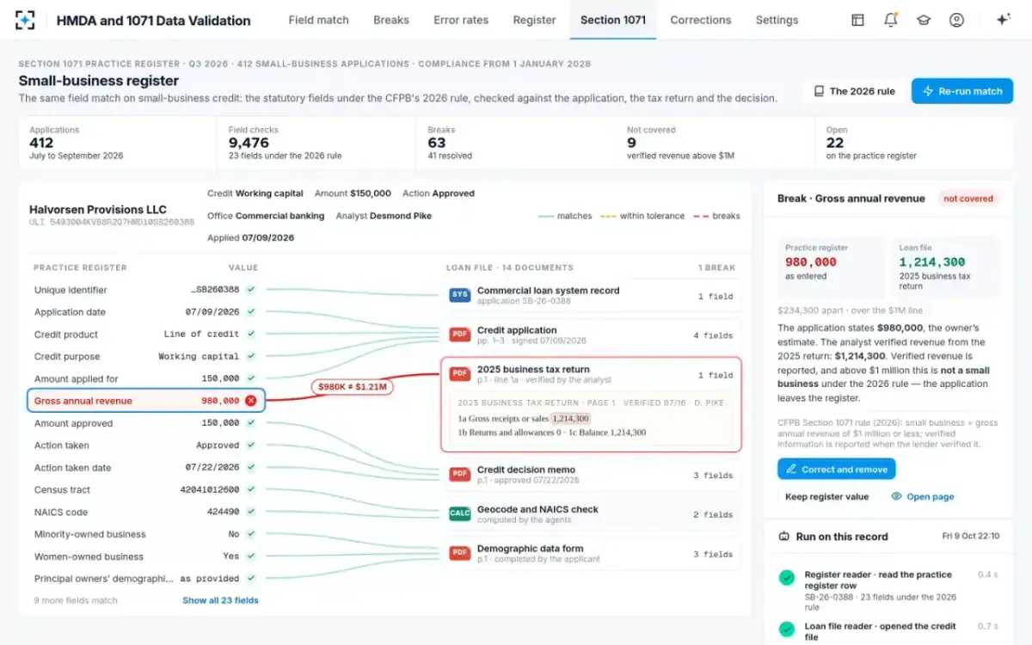The image size is (1032, 645).
Task: Click the SYS badge for Commercial loan system record
Action: [460, 296]
